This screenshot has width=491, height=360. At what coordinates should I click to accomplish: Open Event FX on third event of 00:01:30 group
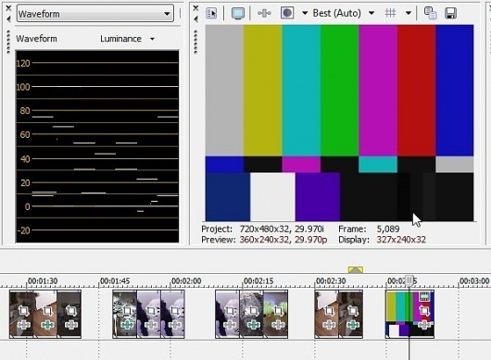pos(71,325)
